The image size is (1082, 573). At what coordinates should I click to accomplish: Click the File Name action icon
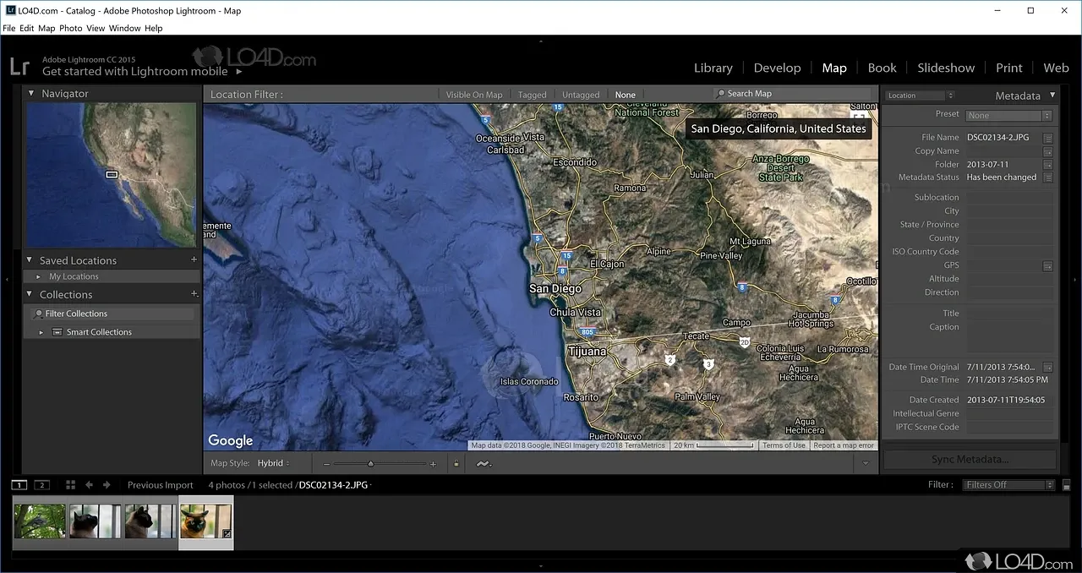[x=1048, y=137]
